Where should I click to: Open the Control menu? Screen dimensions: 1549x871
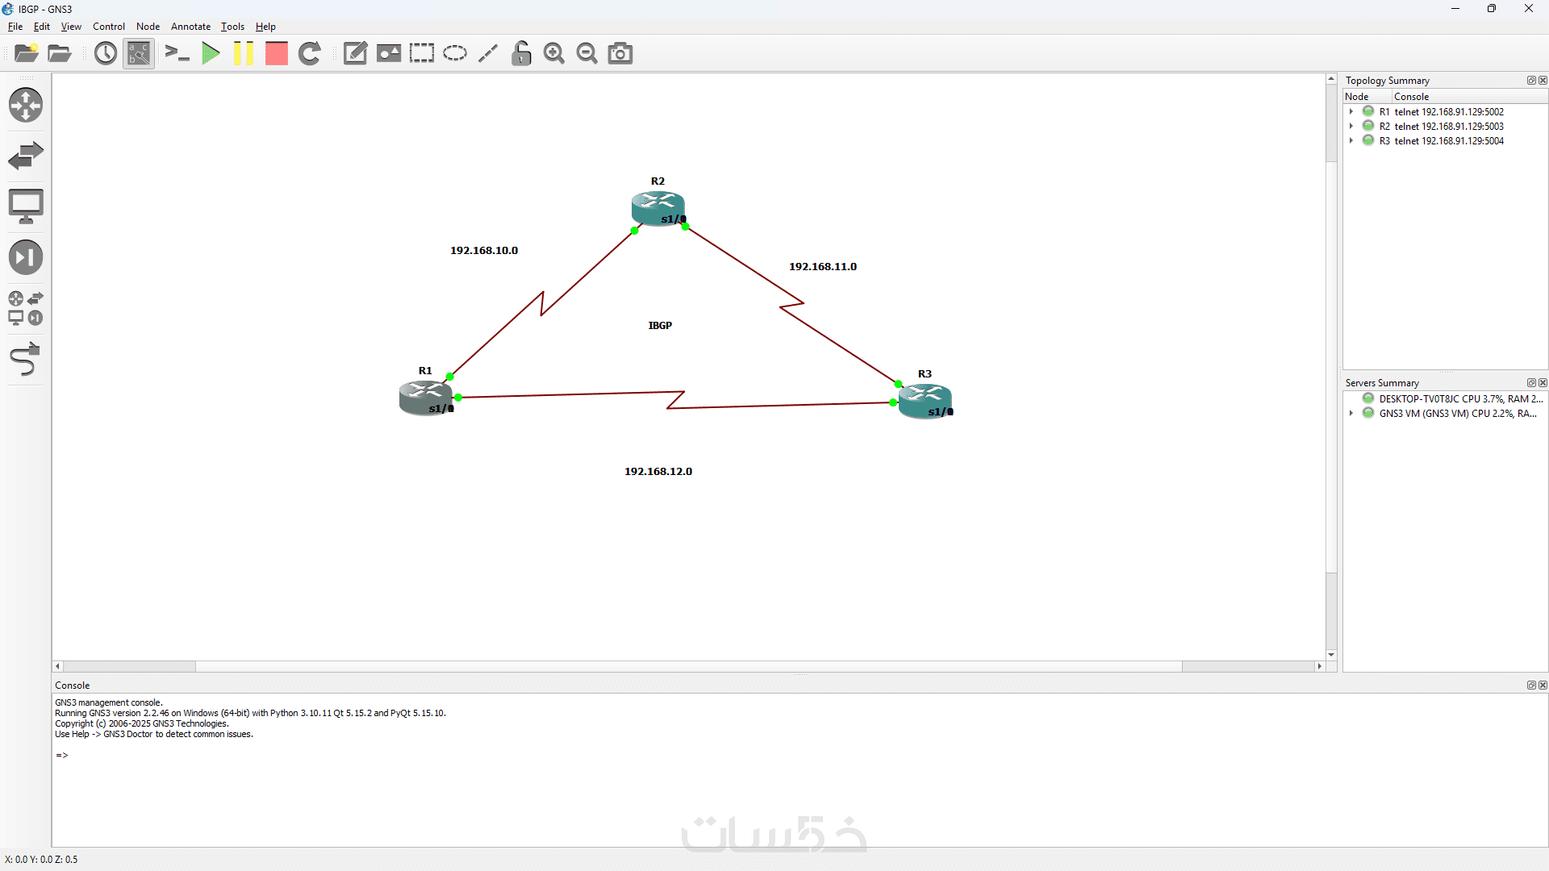[x=108, y=27]
